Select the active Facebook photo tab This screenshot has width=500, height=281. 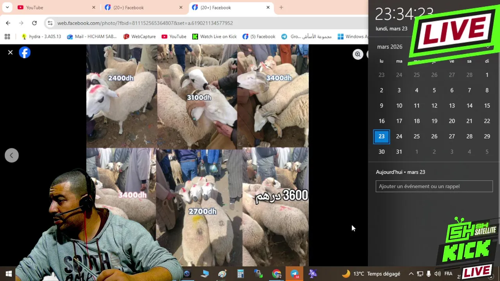point(231,7)
